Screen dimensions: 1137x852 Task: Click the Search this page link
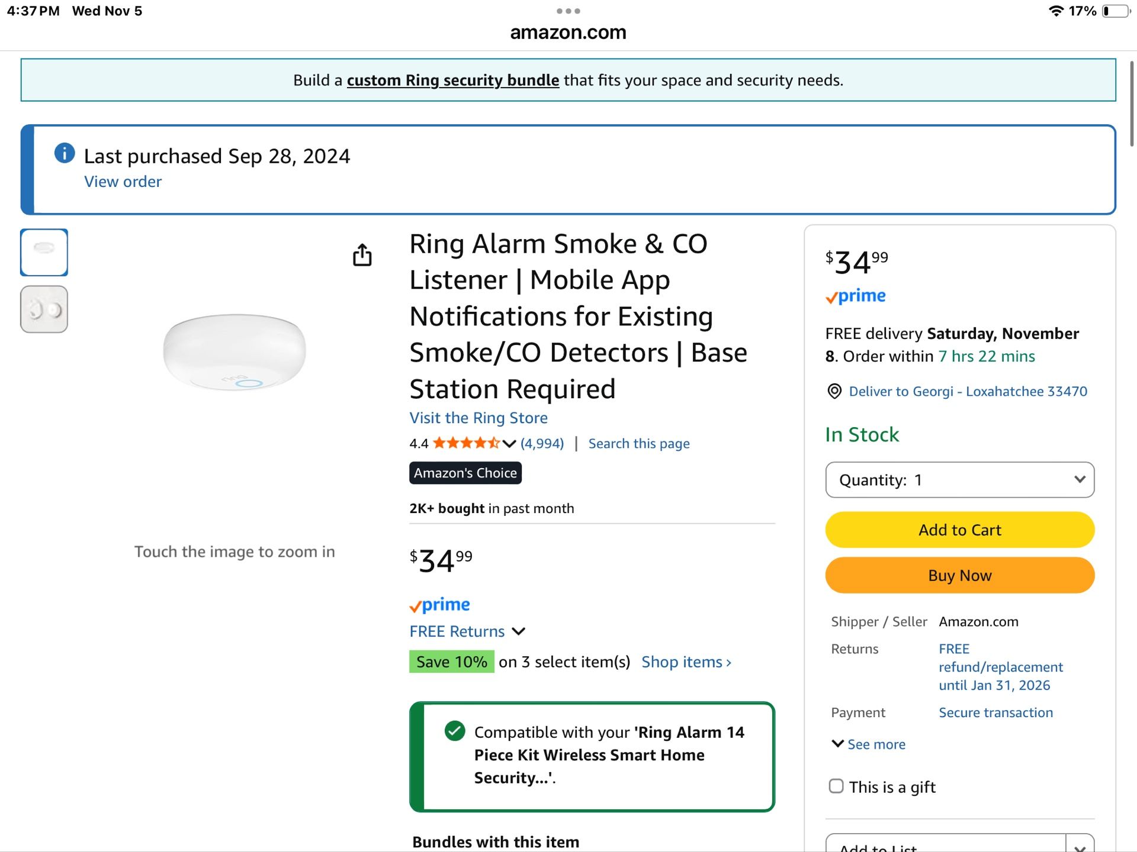[638, 443]
